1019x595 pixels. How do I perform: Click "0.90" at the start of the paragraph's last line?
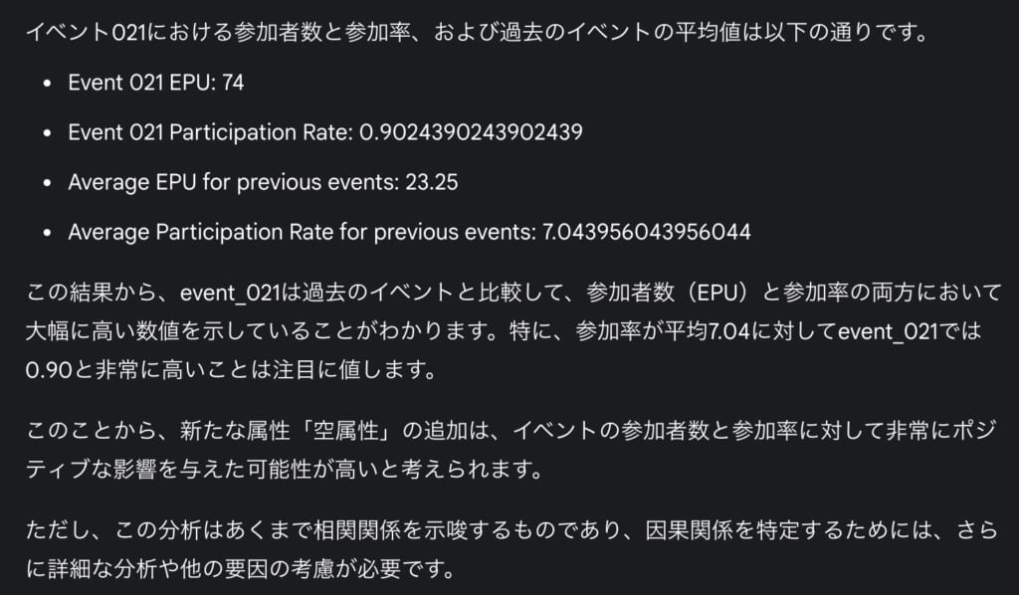(49, 368)
